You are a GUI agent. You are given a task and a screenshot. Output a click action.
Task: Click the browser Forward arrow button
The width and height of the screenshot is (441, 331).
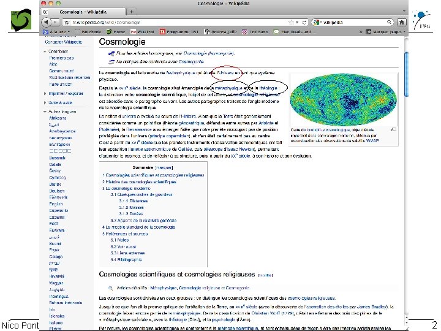click(x=55, y=22)
